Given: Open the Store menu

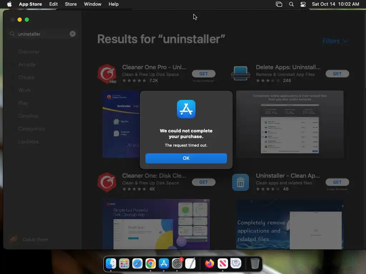Looking at the screenshot, I should (x=71, y=4).
